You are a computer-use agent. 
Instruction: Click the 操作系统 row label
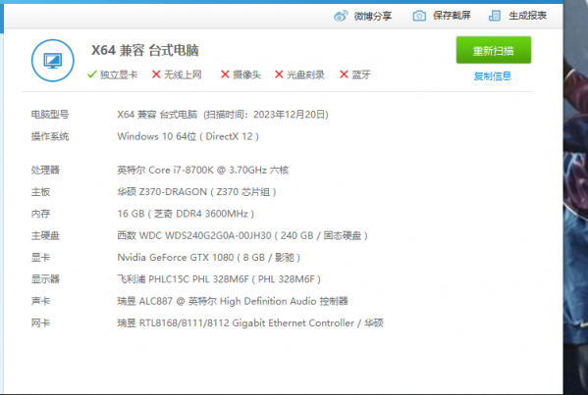point(50,136)
